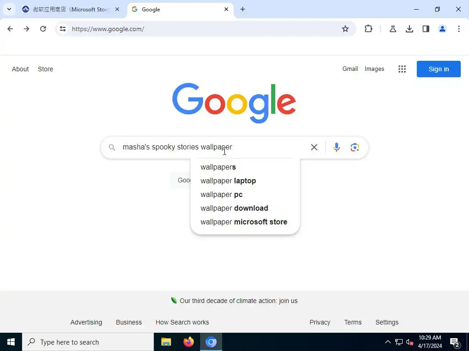Open the Gmail link
This screenshot has width=469, height=351.
(x=350, y=69)
